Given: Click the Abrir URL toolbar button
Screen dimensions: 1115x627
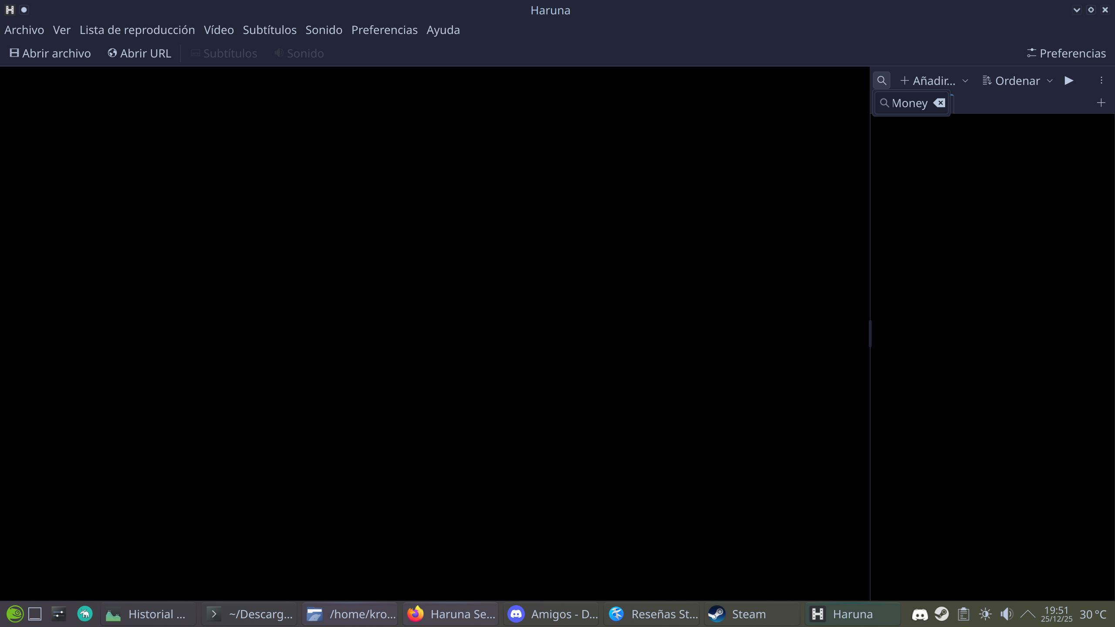Looking at the screenshot, I should pos(139,53).
